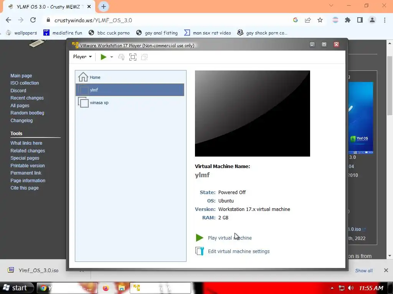The height and width of the screenshot is (294, 393).
Task: Click the wrench settings icon
Action: (200, 251)
